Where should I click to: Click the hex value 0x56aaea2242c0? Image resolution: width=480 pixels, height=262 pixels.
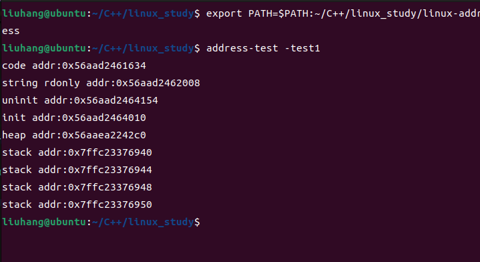tap(104, 135)
